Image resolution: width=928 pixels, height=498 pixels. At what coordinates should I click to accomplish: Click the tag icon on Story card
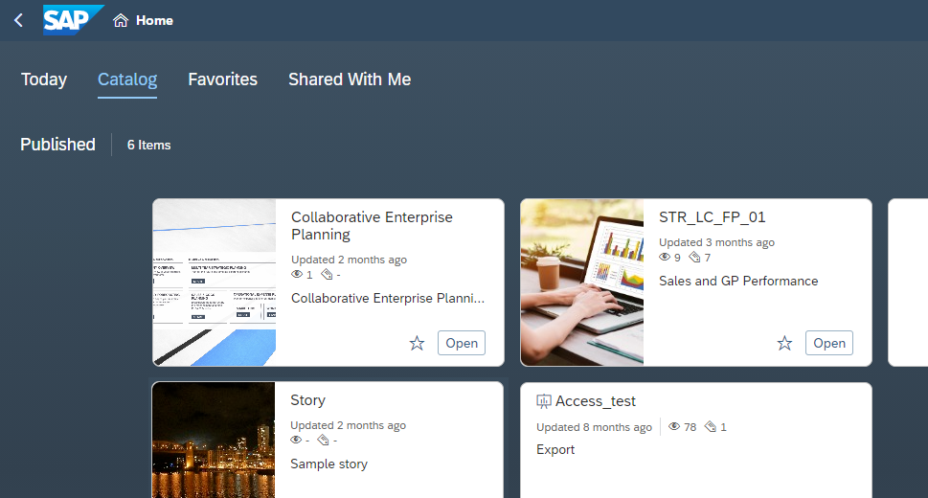[x=323, y=440]
